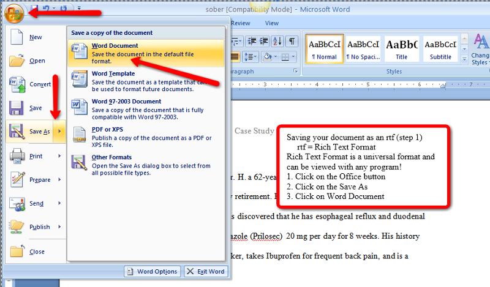Click the Print printer icon

[x=17, y=156]
